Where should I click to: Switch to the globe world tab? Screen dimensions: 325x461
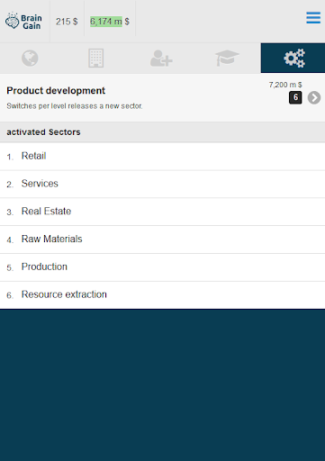point(30,58)
